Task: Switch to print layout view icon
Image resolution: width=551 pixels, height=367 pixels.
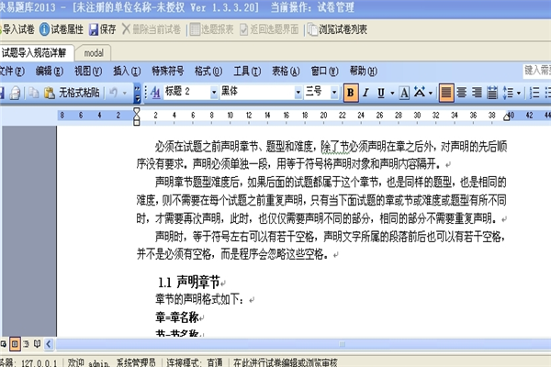Action: [15, 344]
